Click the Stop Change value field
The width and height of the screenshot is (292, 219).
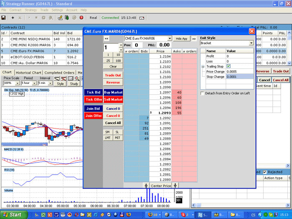point(239,77)
